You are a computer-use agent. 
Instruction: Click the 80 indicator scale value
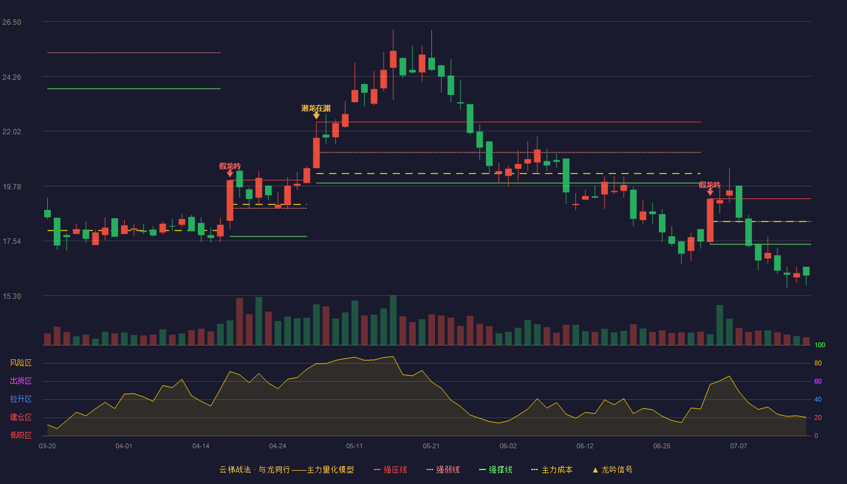(x=818, y=363)
